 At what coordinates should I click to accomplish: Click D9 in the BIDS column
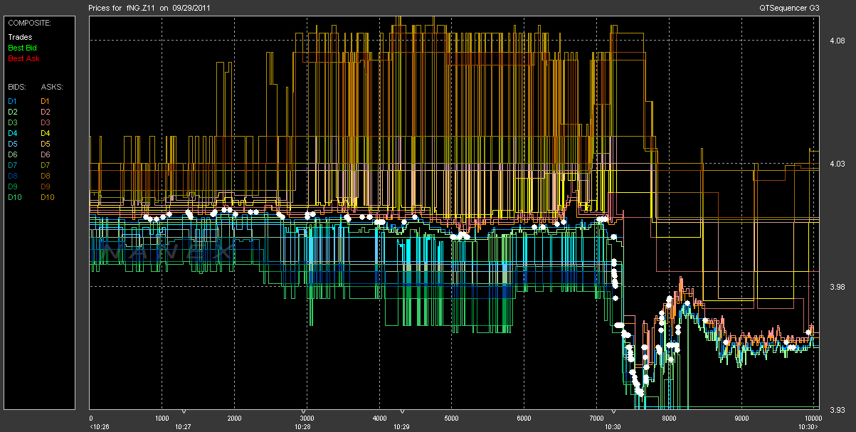coord(12,186)
